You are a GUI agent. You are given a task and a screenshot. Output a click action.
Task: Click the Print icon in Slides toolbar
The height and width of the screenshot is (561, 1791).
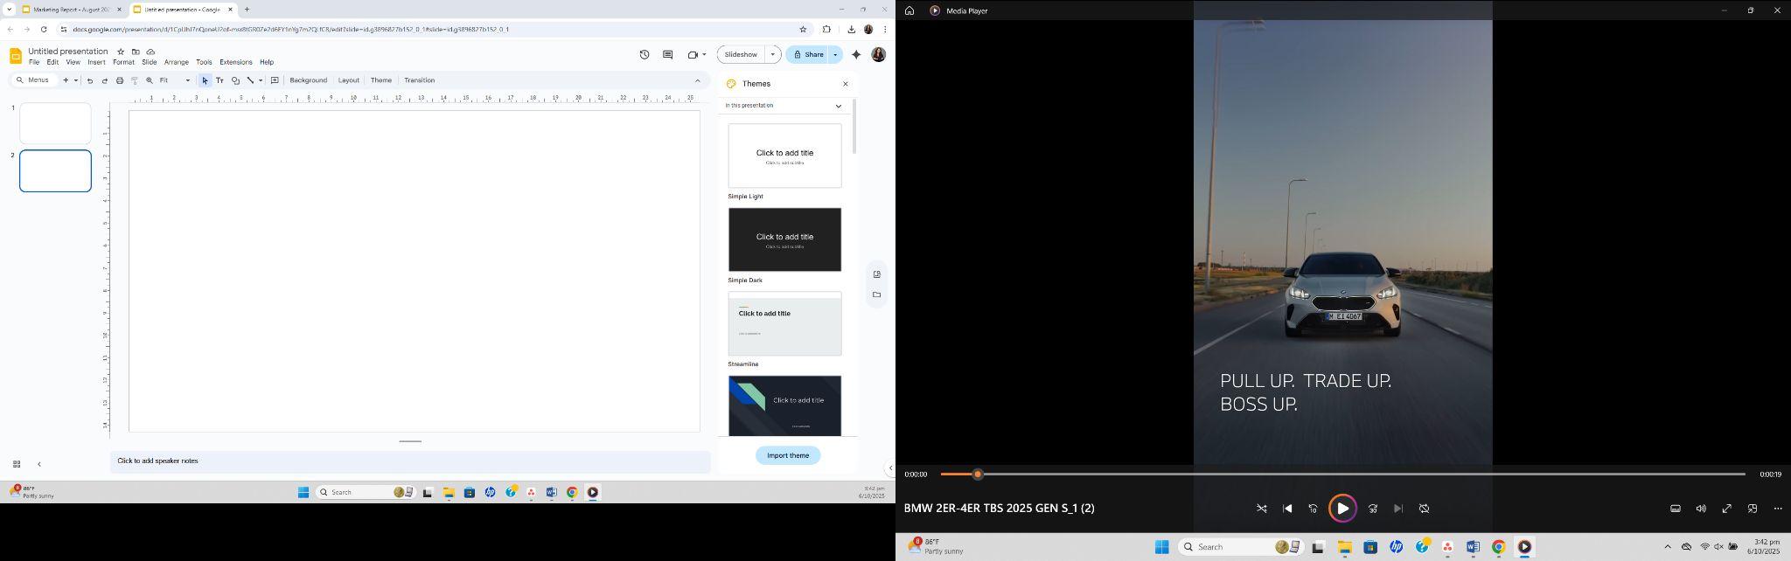(x=120, y=80)
